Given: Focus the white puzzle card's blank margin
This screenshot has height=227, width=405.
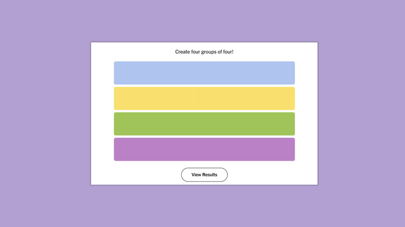Looking at the screenshot, I should (102, 114).
